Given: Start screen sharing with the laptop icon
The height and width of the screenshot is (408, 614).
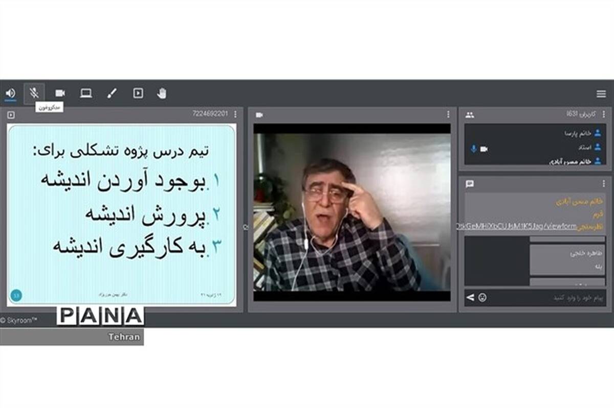Looking at the screenshot, I should coord(86,93).
